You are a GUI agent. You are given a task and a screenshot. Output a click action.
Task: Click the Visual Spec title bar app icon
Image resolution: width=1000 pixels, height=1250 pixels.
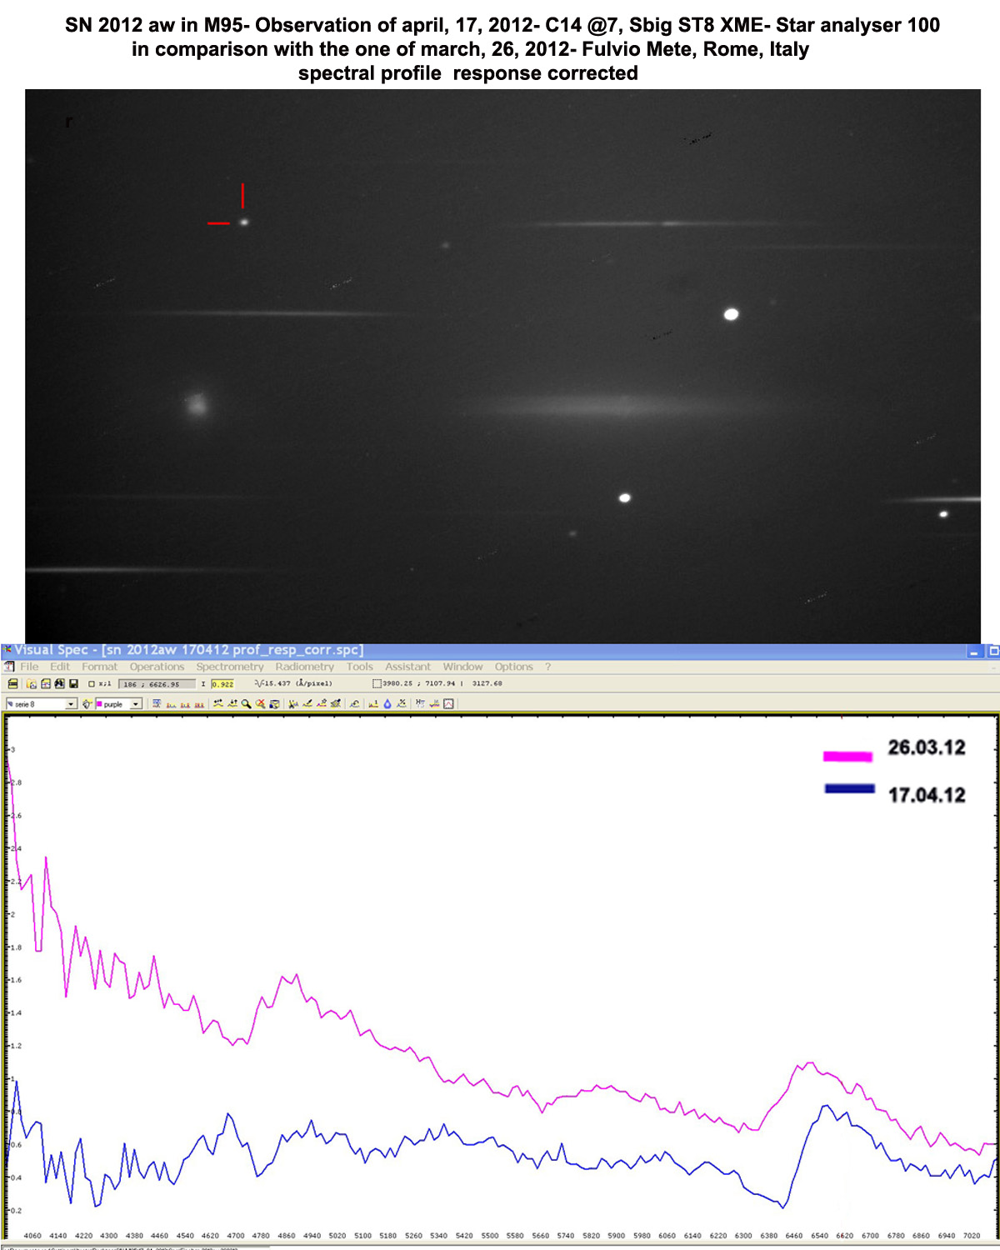coord(7,649)
